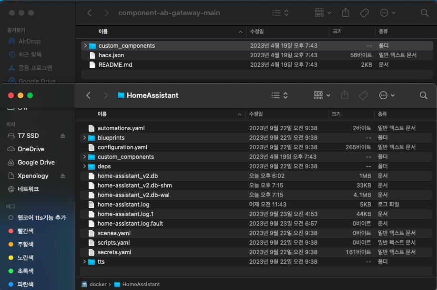This screenshot has width=437, height=290.
Task: Select automations.yaml file
Action: [255, 128]
